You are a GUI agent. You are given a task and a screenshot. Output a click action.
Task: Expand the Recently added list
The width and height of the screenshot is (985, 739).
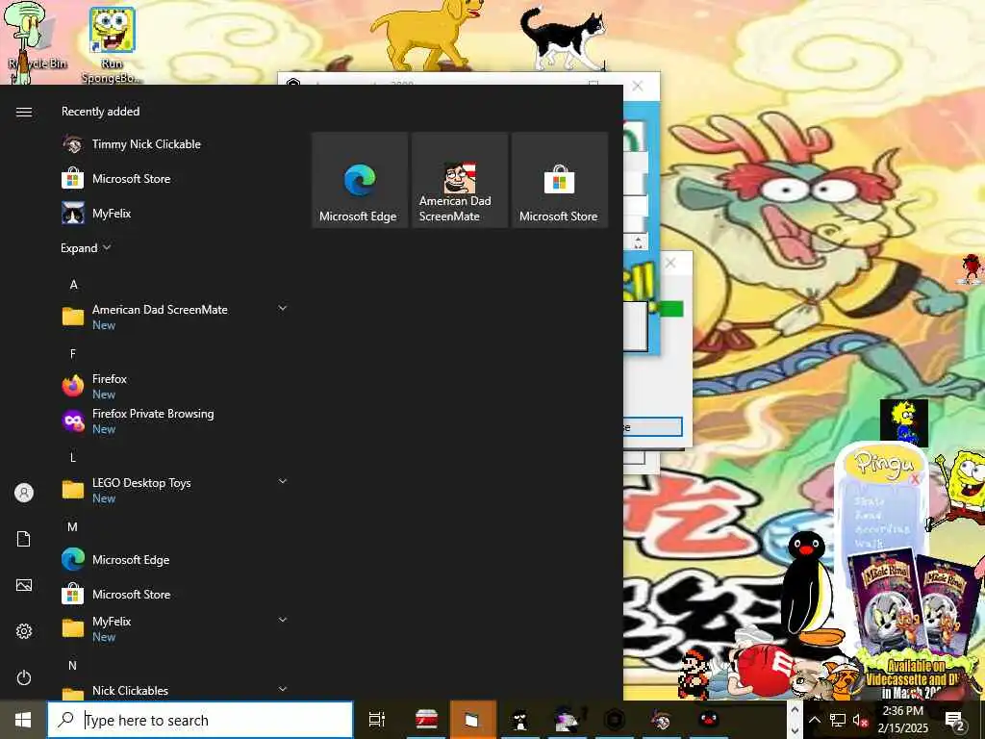tap(86, 247)
